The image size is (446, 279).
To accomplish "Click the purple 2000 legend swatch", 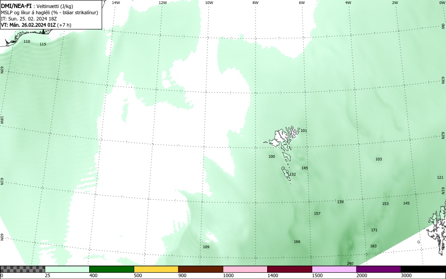I will tap(379, 269).
